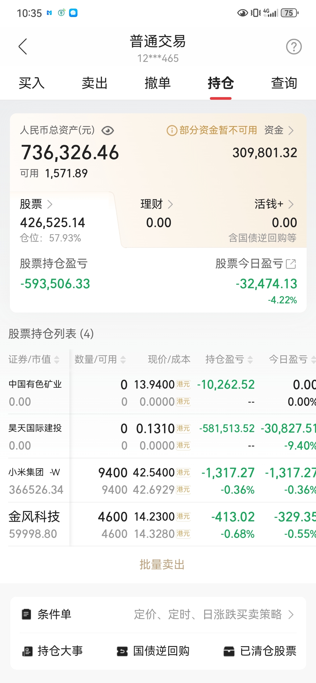
Task: Expand 资金 details chevron
Action: 291,131
